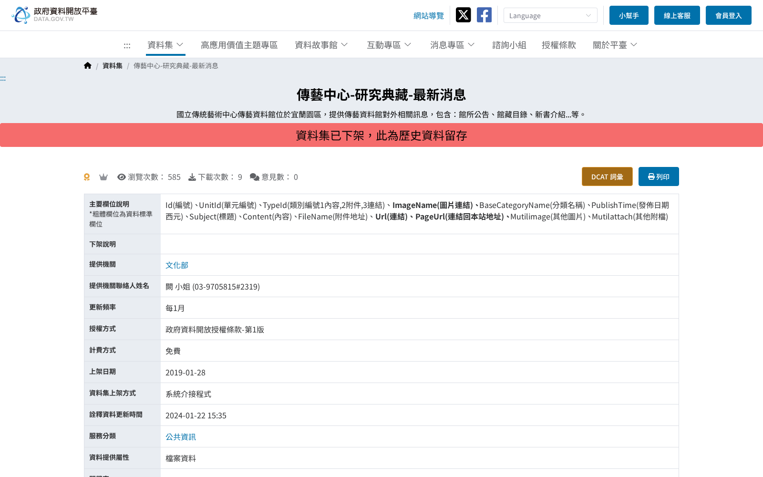Click the 主要欄位說明 row label
Screen dimensions: 763x477
click(109, 204)
